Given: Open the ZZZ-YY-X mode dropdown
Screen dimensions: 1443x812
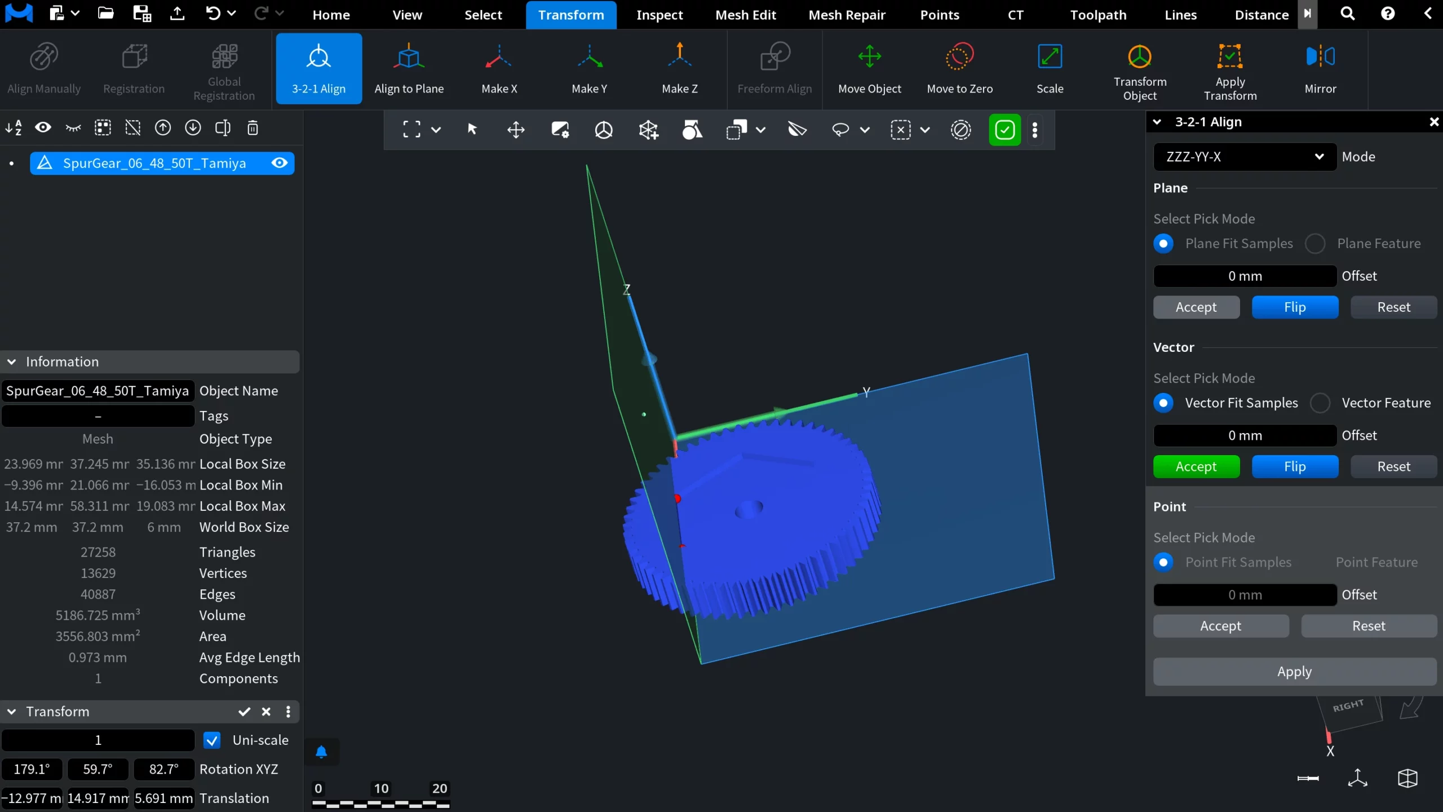Looking at the screenshot, I should click(1244, 157).
